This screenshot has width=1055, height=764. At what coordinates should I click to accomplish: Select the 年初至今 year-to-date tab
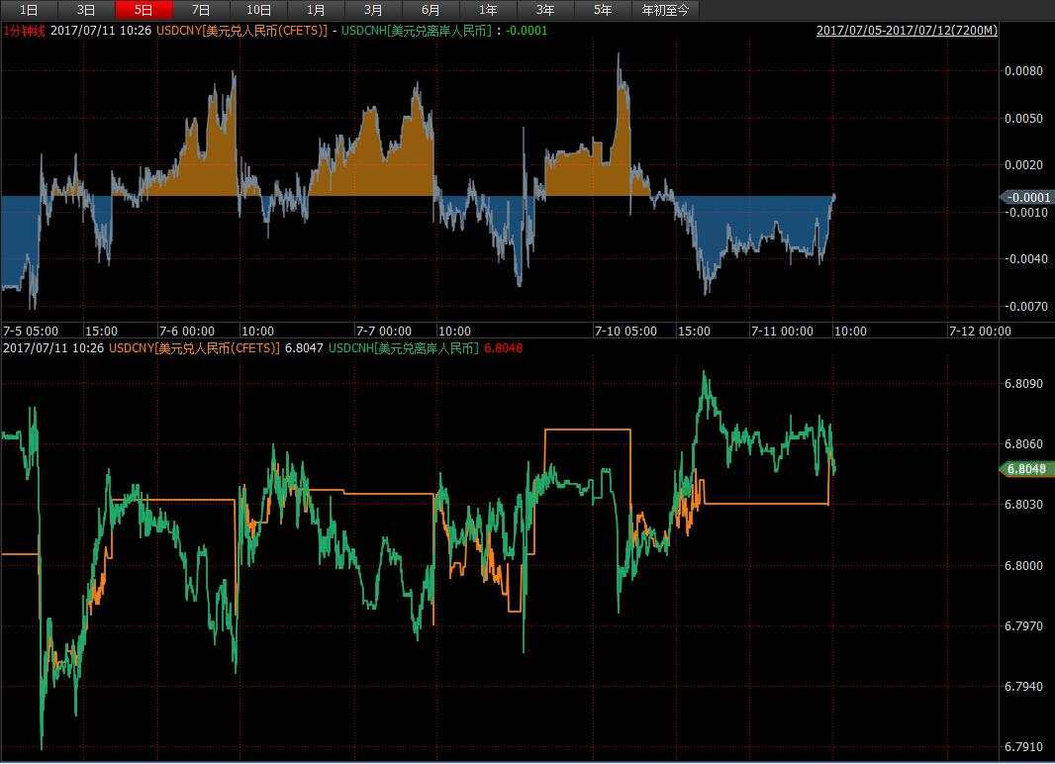click(x=665, y=10)
